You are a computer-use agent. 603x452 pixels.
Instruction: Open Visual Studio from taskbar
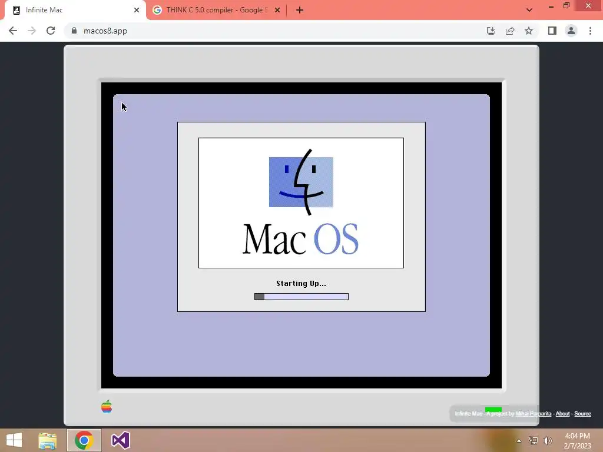tap(121, 440)
